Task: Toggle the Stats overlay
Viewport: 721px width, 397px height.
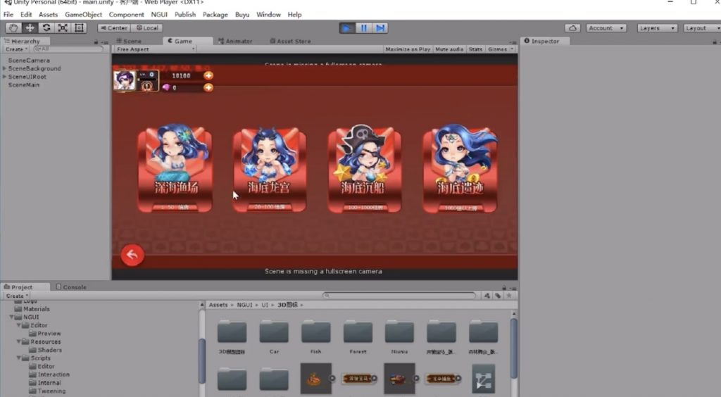Action: pyautogui.click(x=475, y=49)
